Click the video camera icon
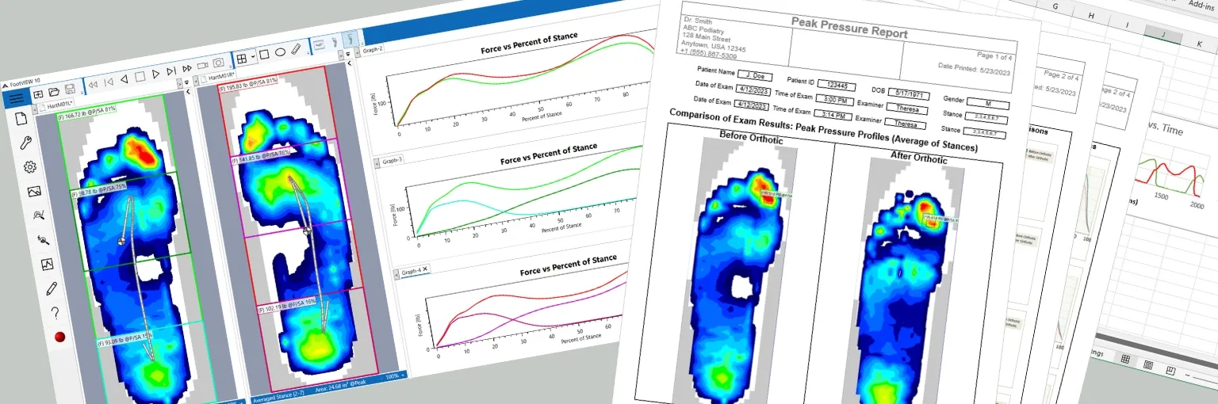The image size is (1218, 404). tap(202, 66)
